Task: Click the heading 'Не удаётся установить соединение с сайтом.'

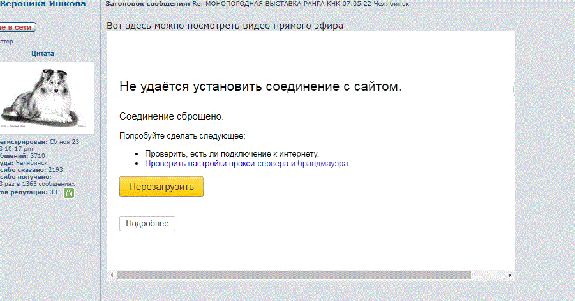Action: click(x=260, y=87)
